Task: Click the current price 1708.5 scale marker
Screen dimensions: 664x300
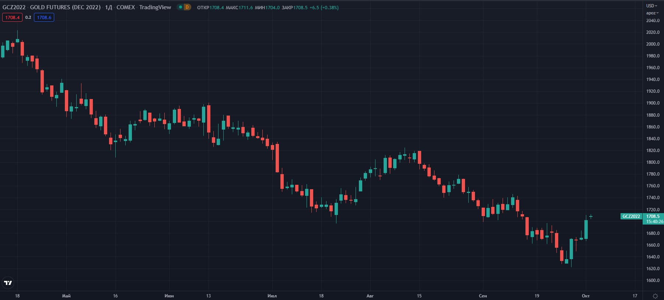Action: (653, 216)
